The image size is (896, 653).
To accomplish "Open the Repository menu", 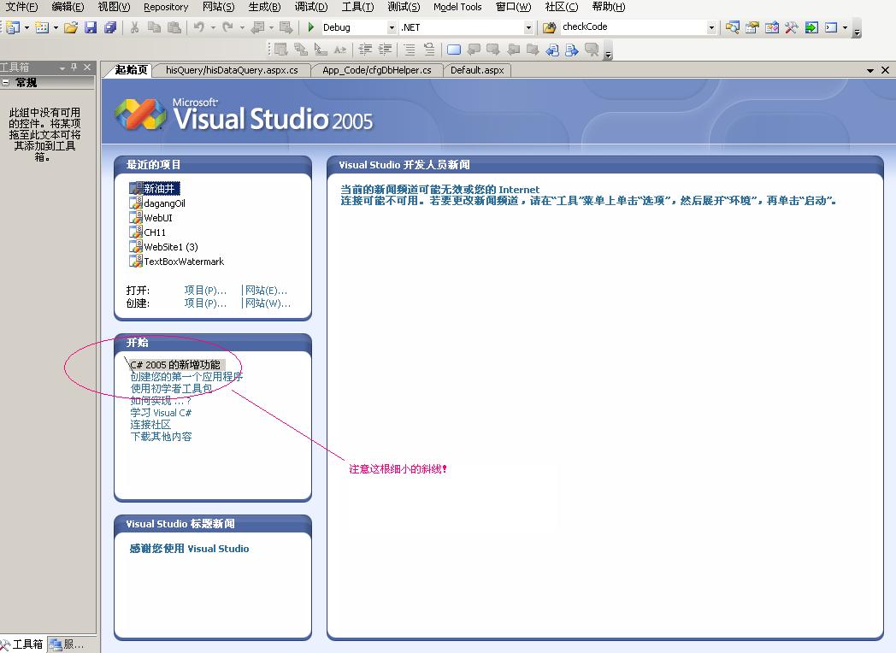I will pyautogui.click(x=166, y=7).
